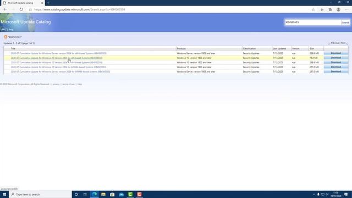Image resolution: width=352 pixels, height=198 pixels.
Task: Sort results by the Classification column header
Action: pos(249,48)
